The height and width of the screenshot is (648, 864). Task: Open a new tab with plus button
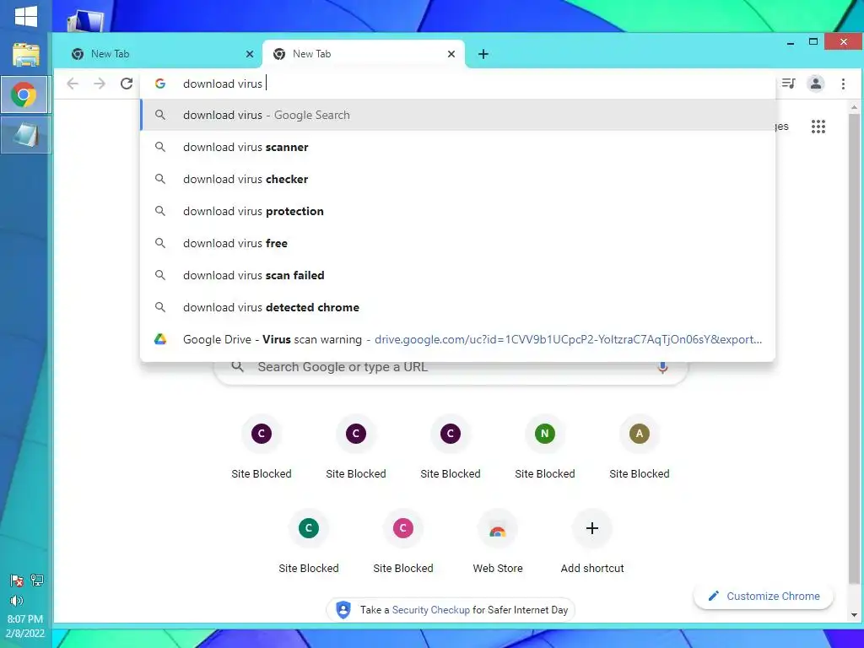tap(483, 54)
